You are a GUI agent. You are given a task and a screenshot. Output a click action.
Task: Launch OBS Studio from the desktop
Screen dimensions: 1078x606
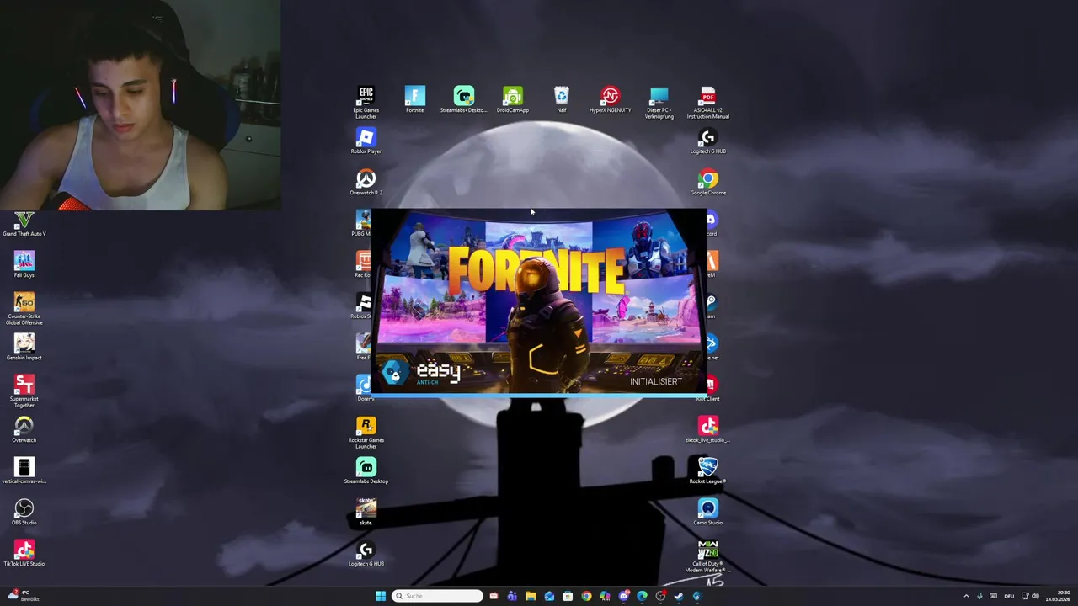click(x=24, y=512)
